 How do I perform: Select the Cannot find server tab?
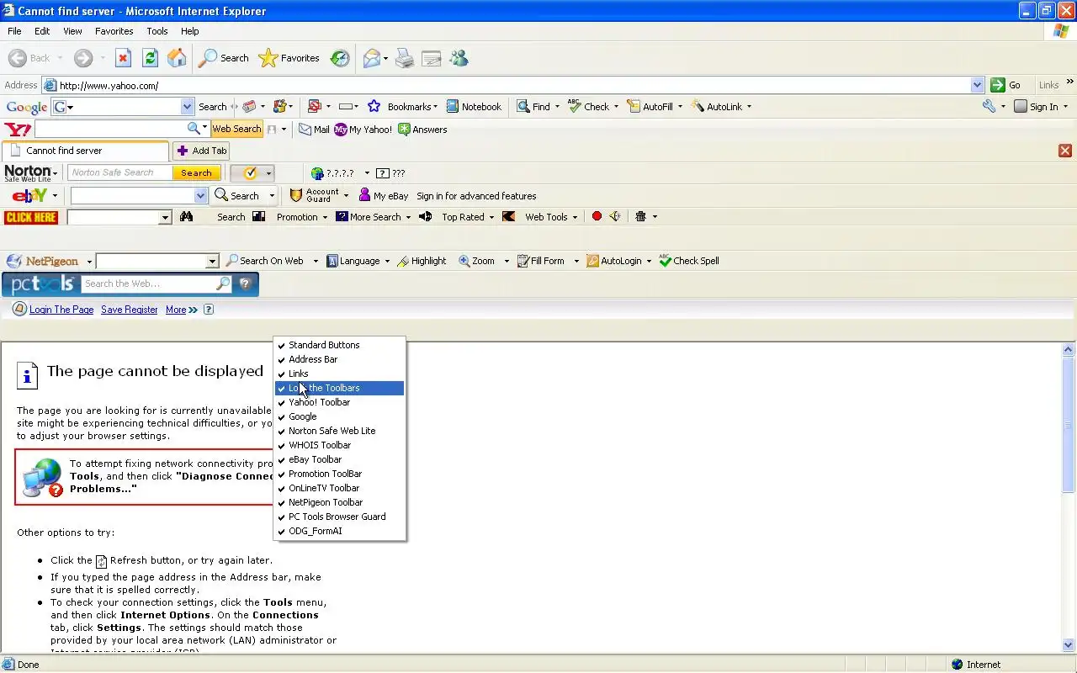pos(86,151)
